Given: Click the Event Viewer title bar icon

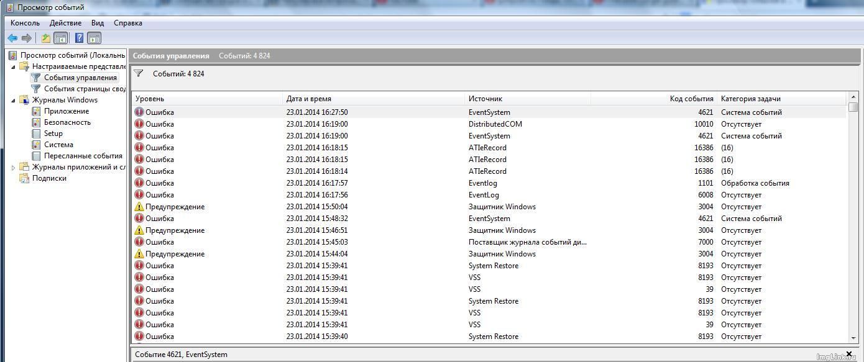Looking at the screenshot, I should (10, 7).
